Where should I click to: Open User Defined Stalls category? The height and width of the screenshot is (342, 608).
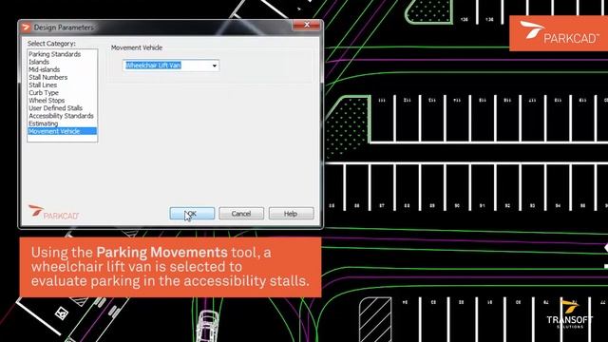[55, 108]
